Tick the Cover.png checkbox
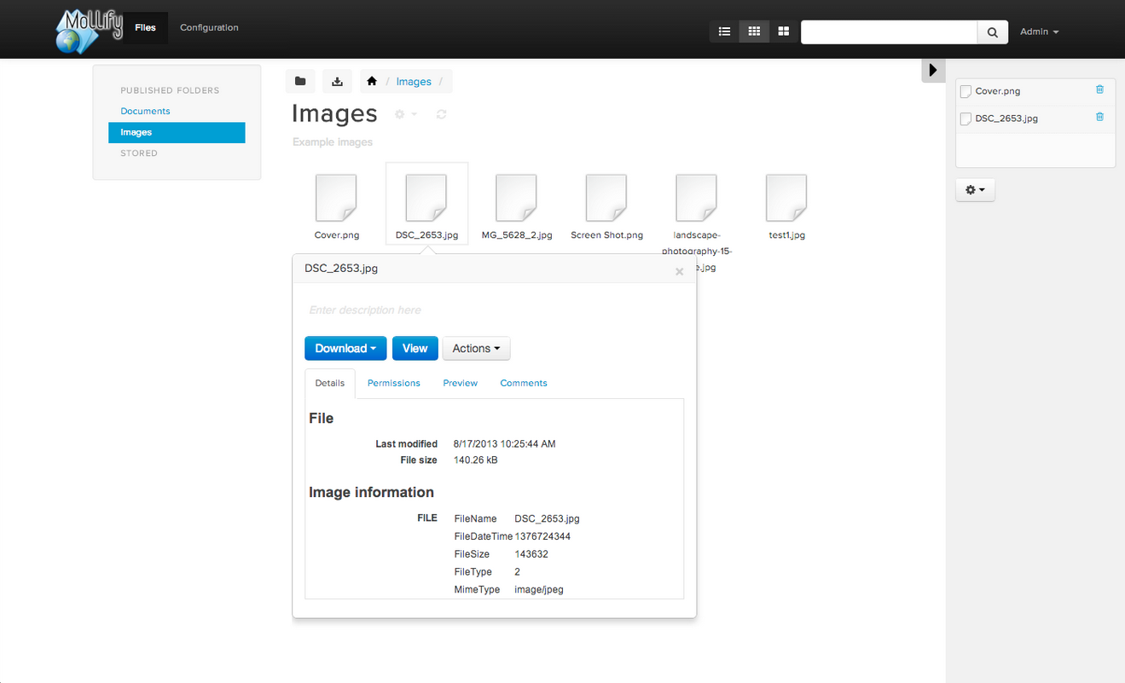 click(x=966, y=91)
